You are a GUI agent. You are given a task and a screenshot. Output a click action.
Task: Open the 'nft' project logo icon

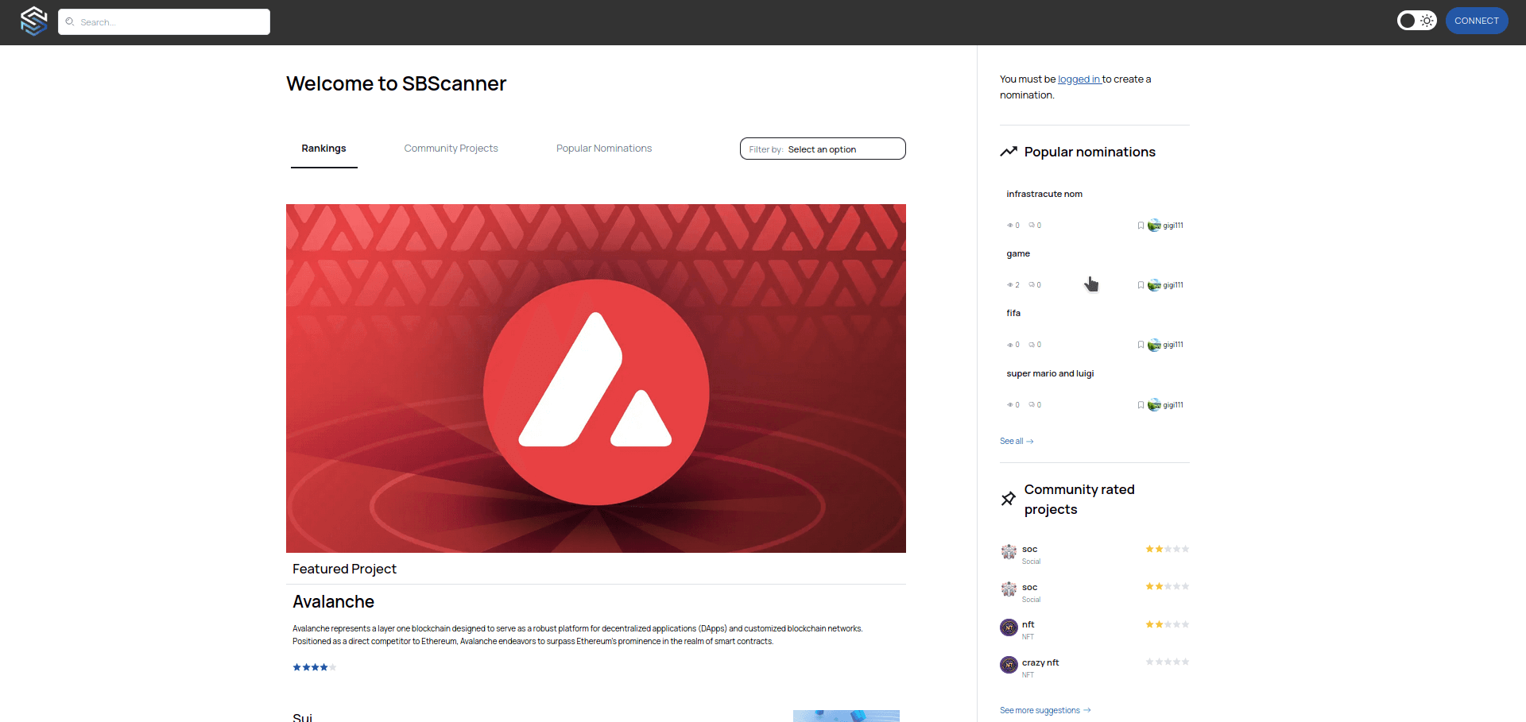(x=1009, y=627)
